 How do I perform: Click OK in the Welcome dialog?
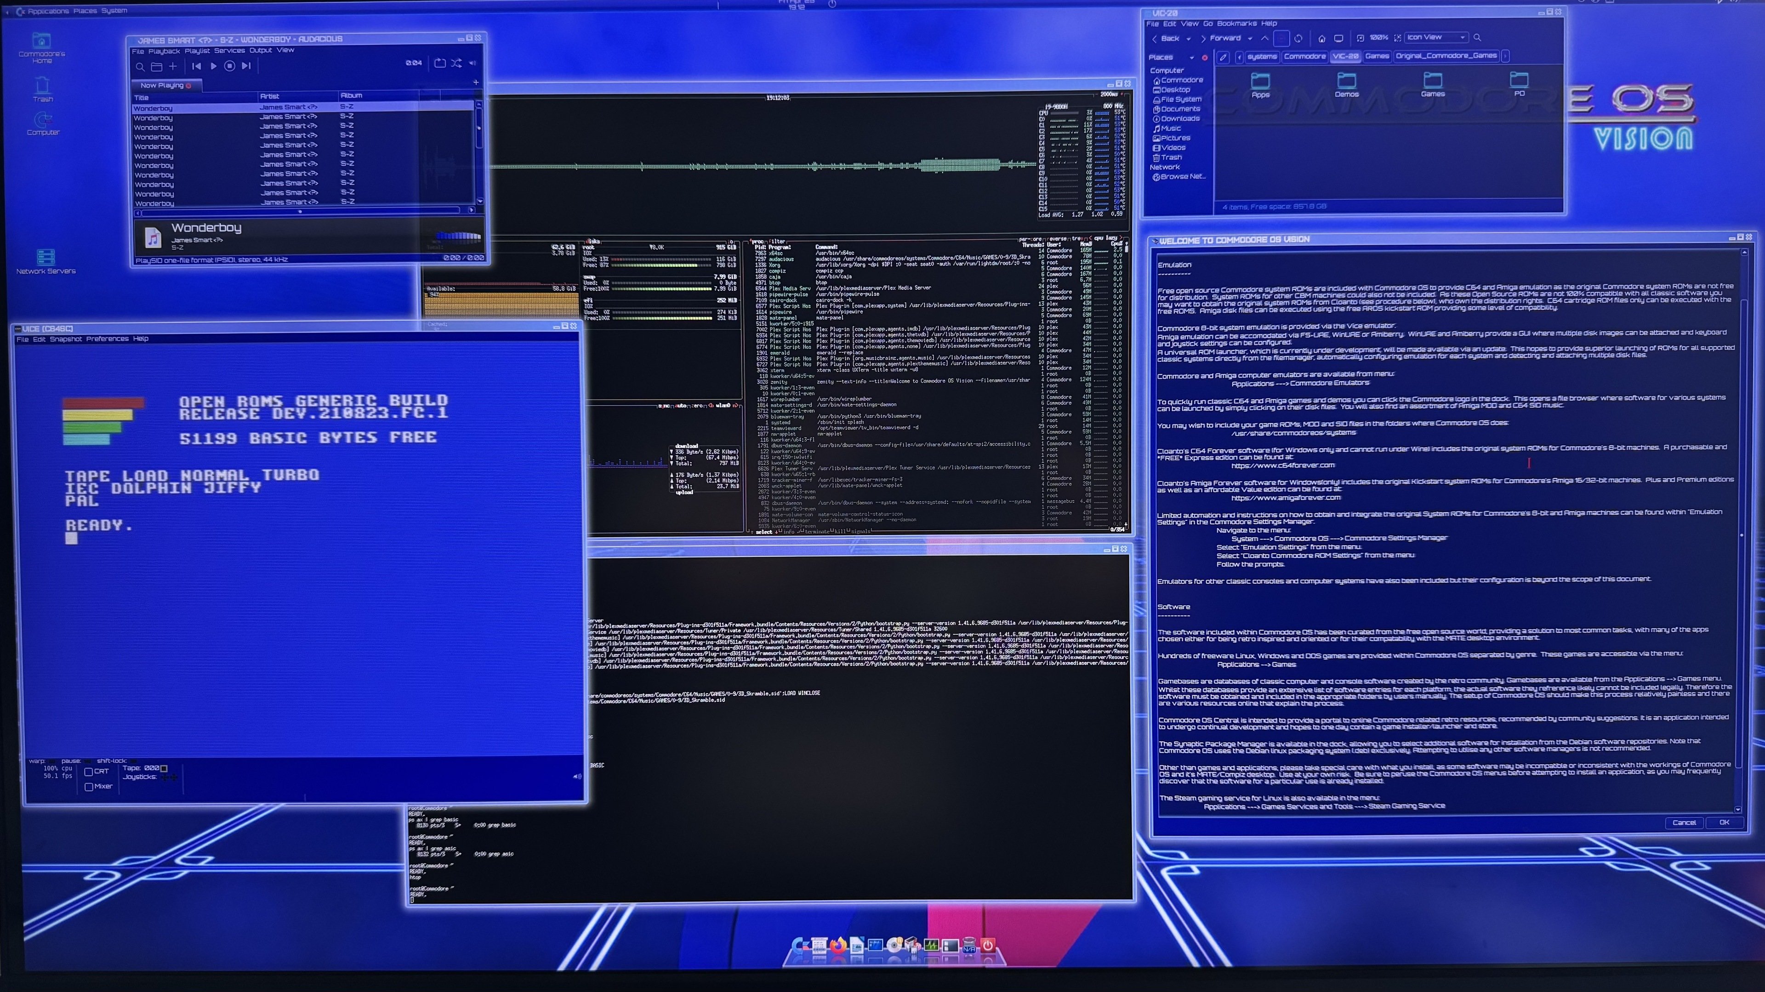[1724, 823]
